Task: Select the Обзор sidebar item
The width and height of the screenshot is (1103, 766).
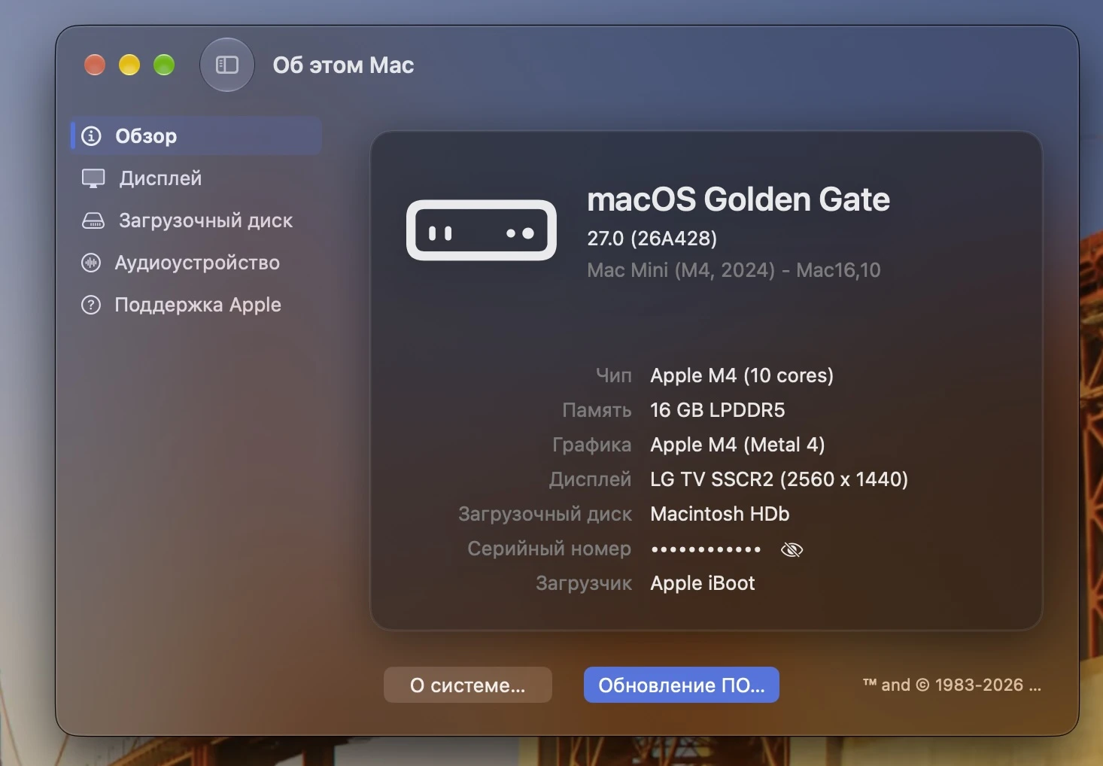Action: [196, 136]
